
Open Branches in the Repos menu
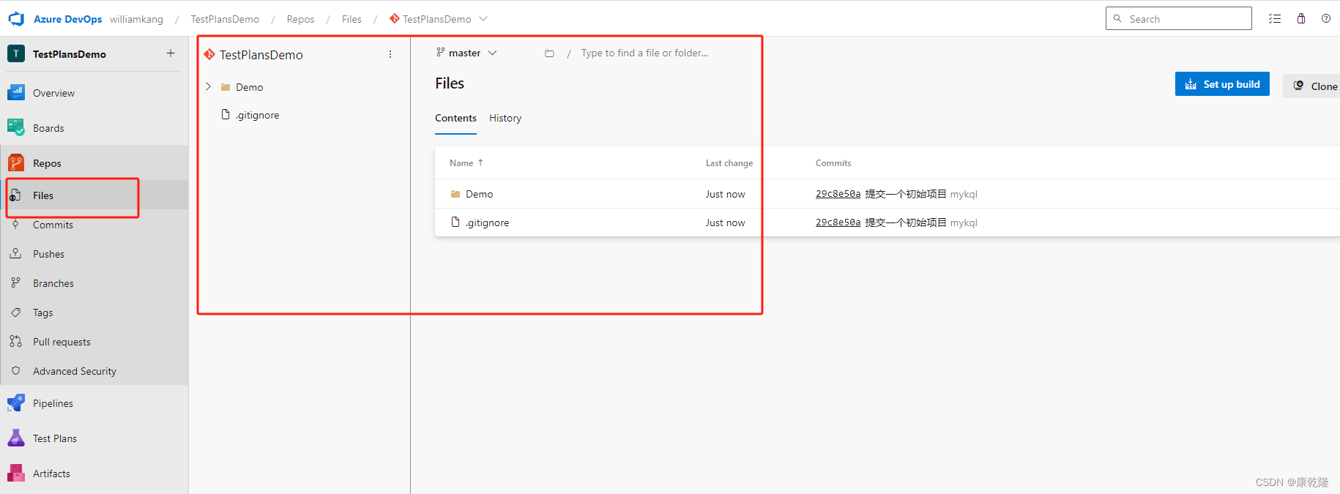(x=53, y=283)
